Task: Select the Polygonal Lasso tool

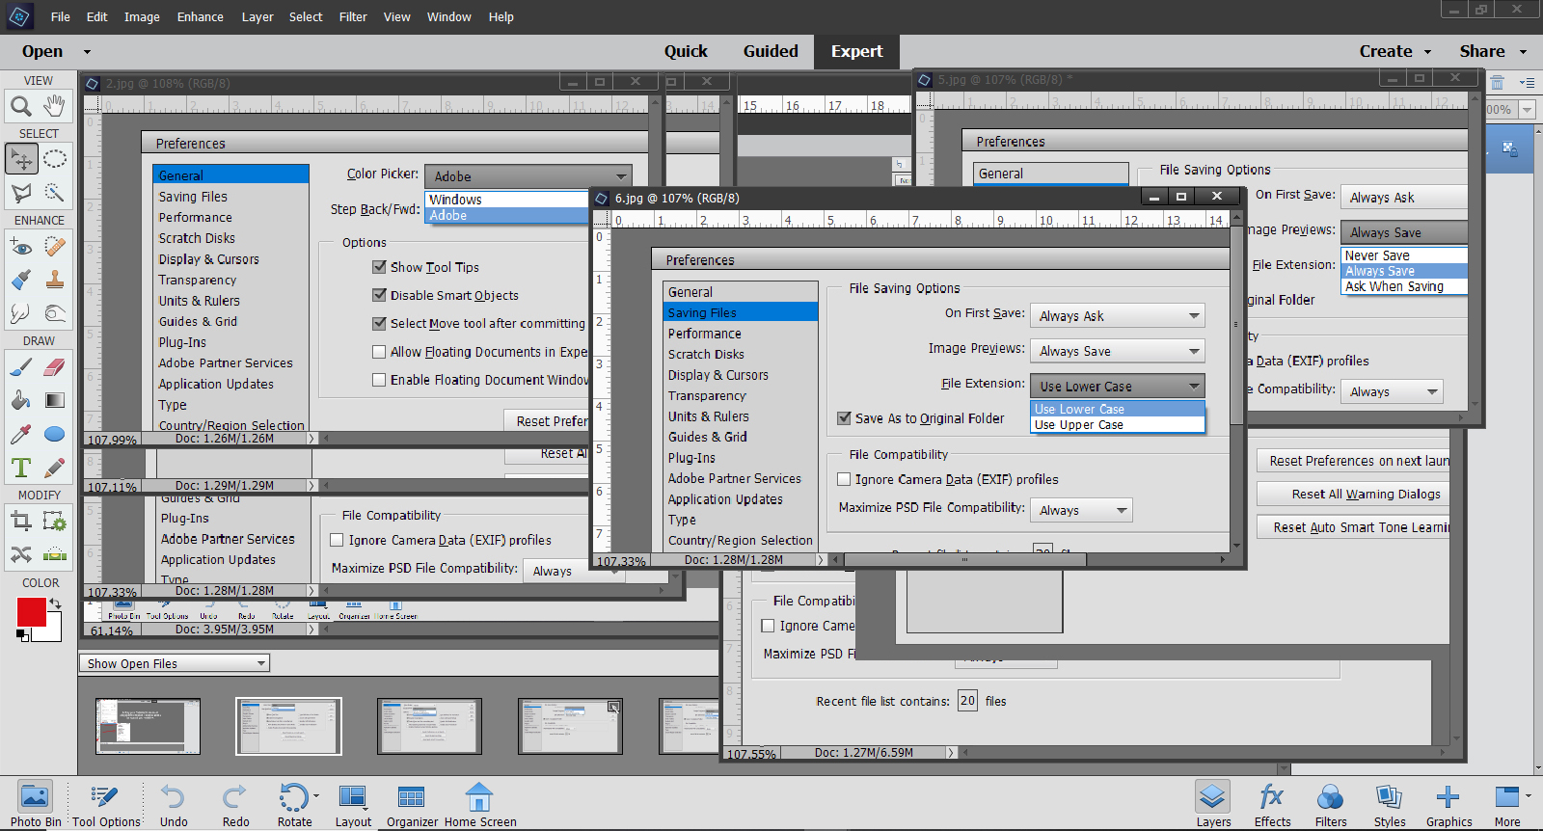Action: point(21,193)
